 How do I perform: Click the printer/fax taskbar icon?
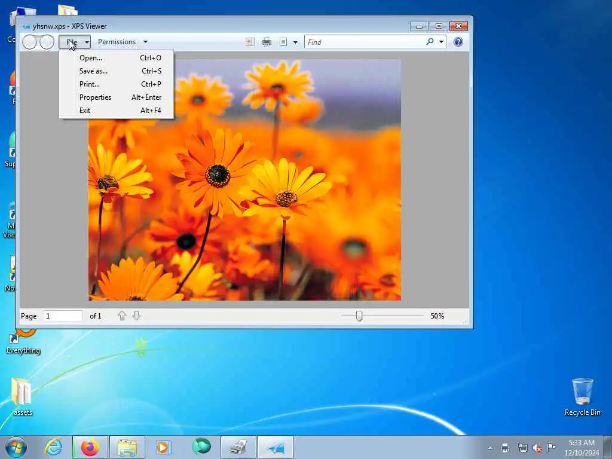pyautogui.click(x=238, y=447)
